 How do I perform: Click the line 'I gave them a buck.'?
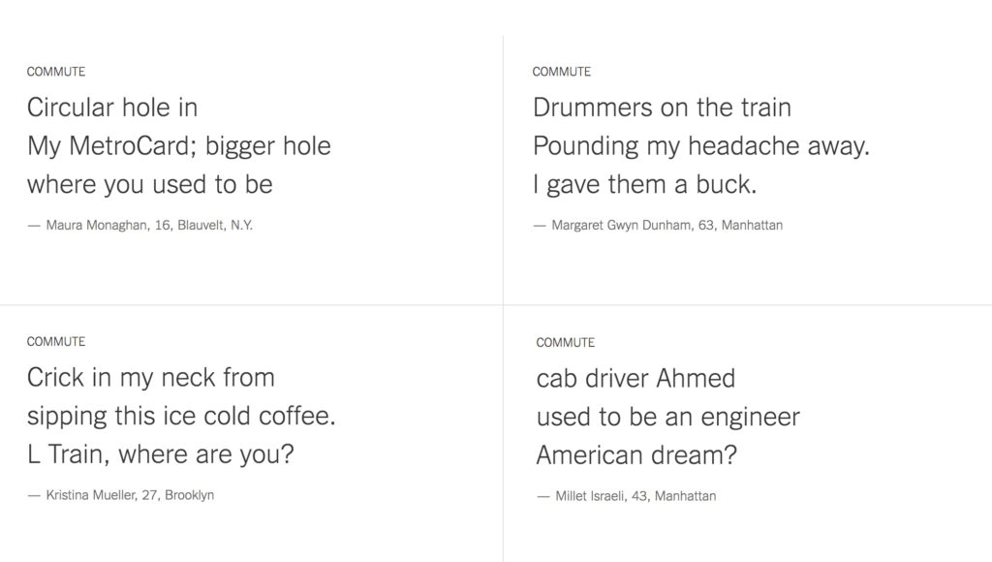[644, 185]
